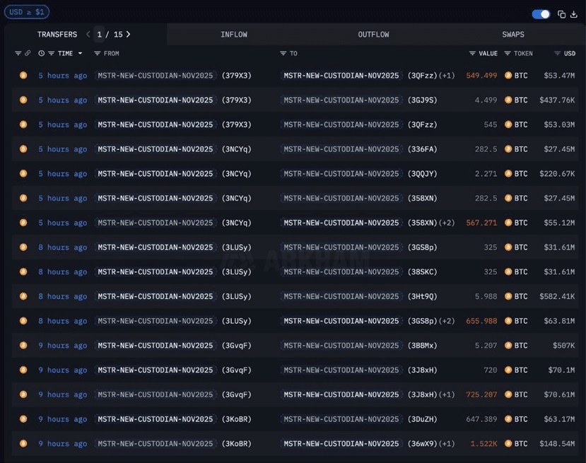586x463 pixels.
Task: Open the SWAPS tab
Action: point(512,34)
